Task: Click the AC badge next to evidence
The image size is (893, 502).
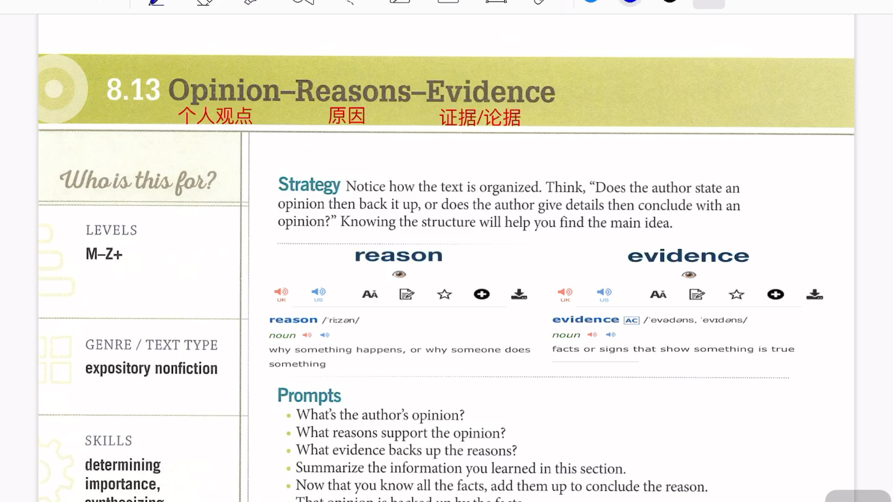Action: pos(631,320)
